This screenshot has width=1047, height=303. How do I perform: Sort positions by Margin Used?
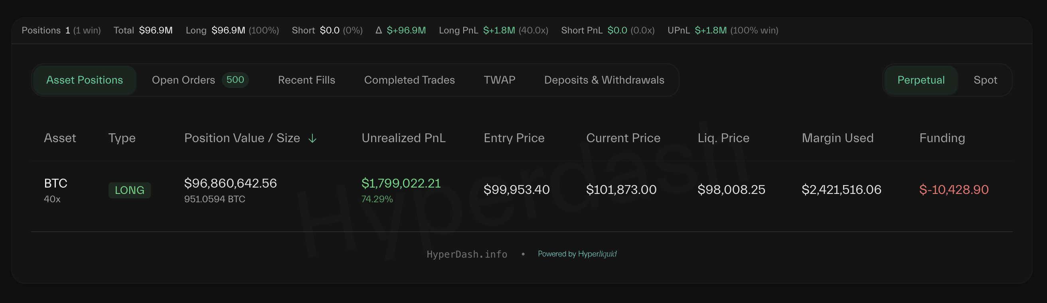click(x=837, y=138)
